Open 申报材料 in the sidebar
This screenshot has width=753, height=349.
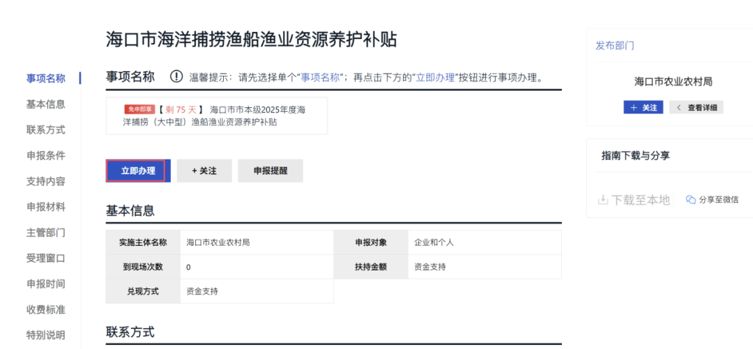click(45, 207)
